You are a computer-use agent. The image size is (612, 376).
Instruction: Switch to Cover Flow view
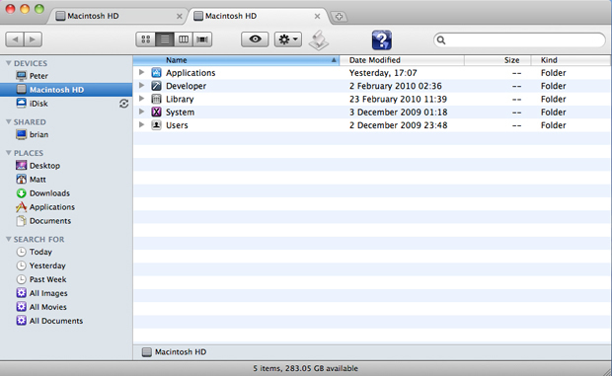202,39
